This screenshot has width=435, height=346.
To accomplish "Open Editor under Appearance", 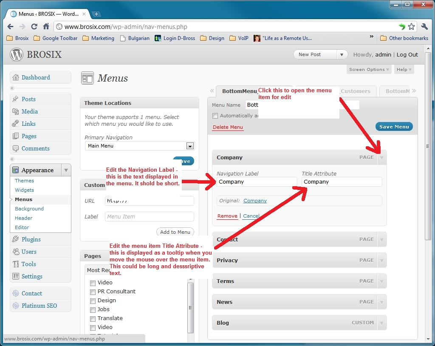I will click(x=22, y=227).
